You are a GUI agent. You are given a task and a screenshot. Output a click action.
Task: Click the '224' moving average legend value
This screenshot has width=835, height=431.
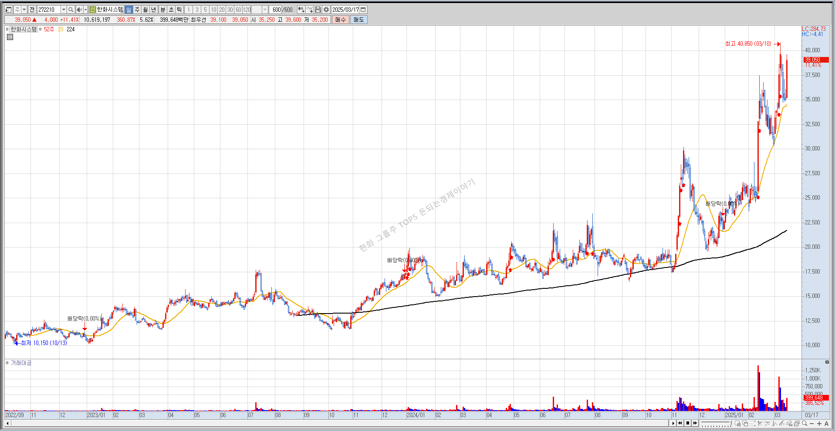[x=71, y=29]
